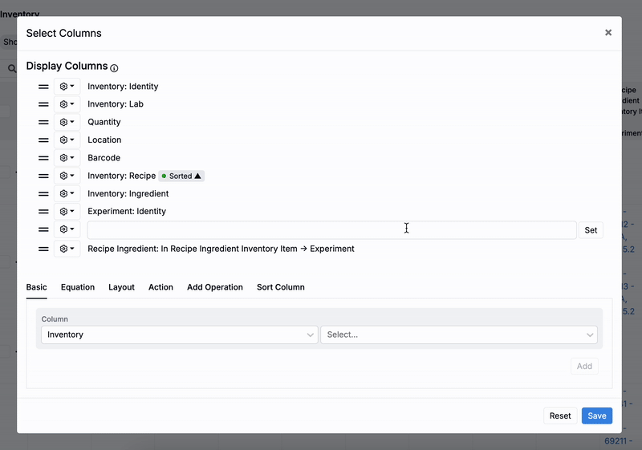Open gear menu for Inventory: Ingredient
642x450 pixels.
[x=67, y=194]
